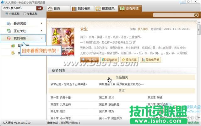The height and width of the screenshot is (126, 201).
Task: Select the 正在阅读 tab
Action: [x=130, y=8]
